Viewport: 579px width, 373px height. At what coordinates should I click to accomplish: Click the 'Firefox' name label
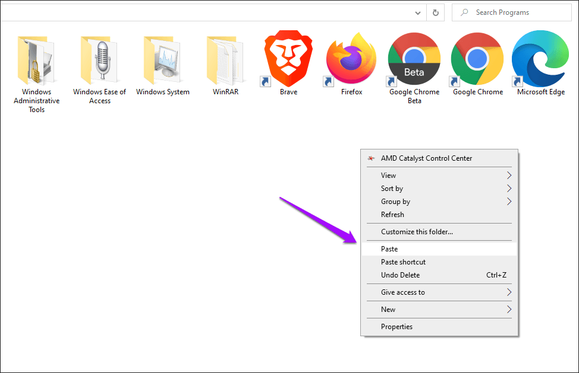(351, 92)
